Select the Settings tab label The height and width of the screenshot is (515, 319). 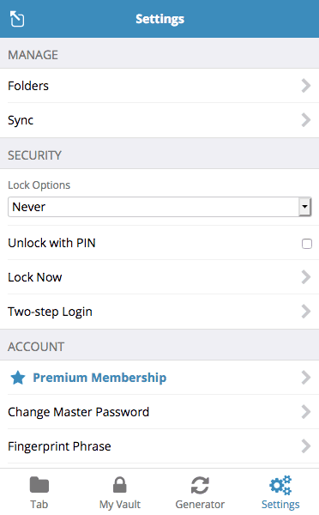(280, 505)
